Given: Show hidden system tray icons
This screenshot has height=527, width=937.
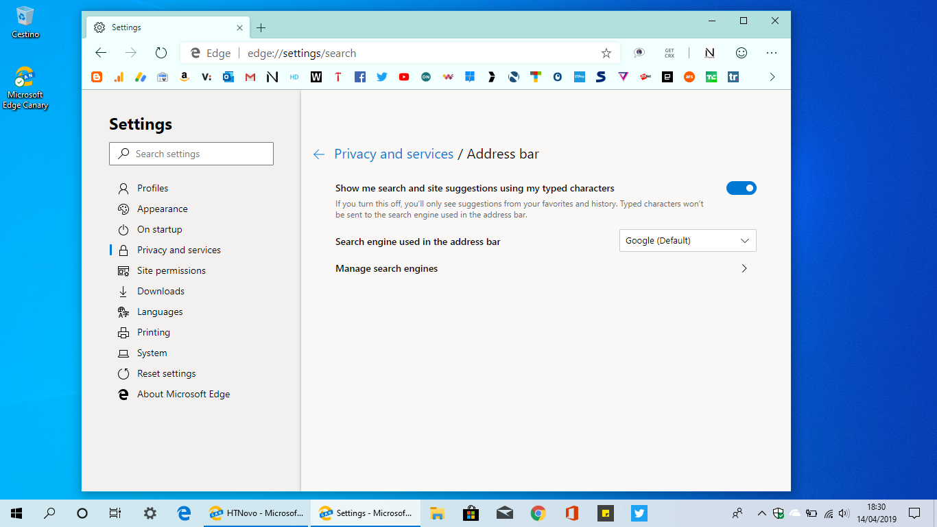Looking at the screenshot, I should pyautogui.click(x=761, y=513).
